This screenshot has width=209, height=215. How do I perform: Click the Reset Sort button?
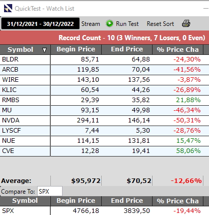(160, 24)
